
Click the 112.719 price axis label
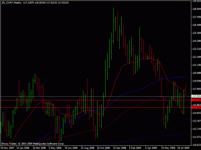196,129
